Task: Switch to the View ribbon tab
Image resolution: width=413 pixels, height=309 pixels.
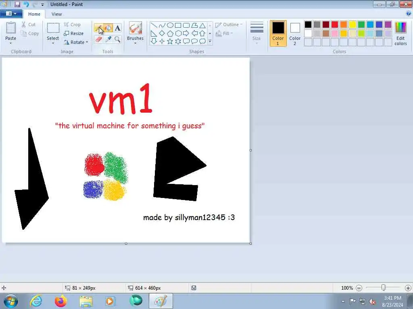Action: 56,14
